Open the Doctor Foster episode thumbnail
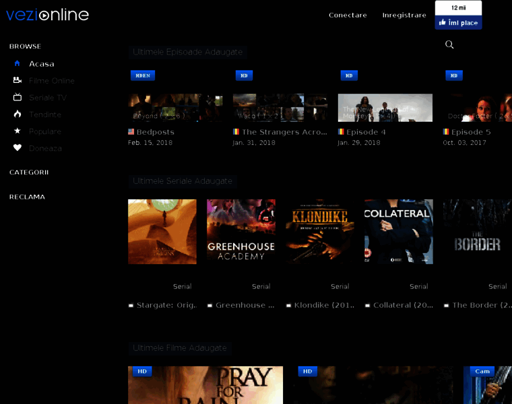 [x=478, y=108]
